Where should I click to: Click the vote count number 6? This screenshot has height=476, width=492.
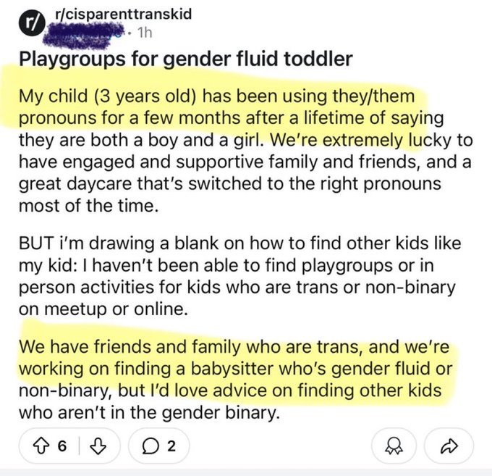click(x=61, y=444)
